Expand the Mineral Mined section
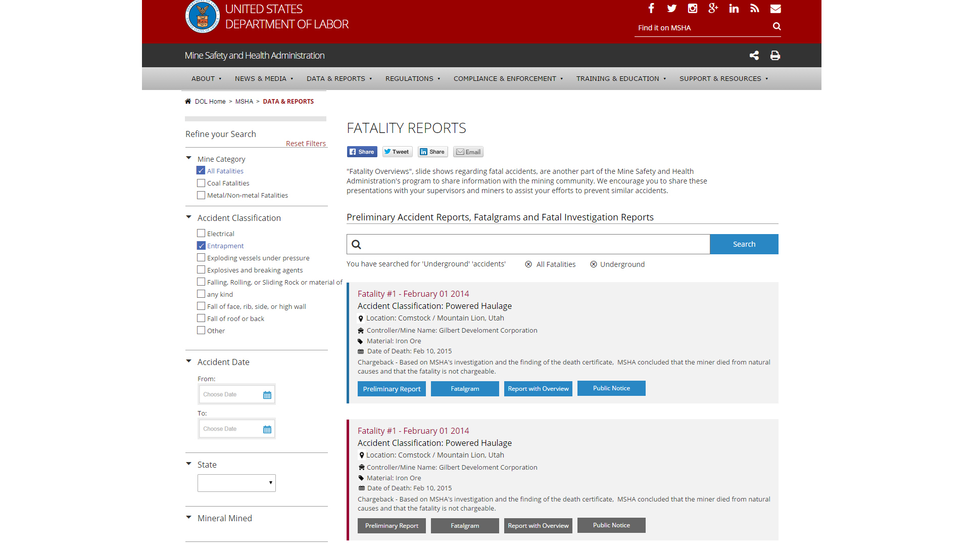This screenshot has width=970, height=546. [189, 518]
